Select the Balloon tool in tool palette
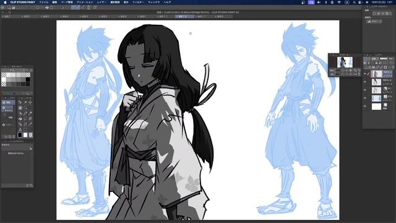This screenshot has height=223, width=396. [25, 118]
